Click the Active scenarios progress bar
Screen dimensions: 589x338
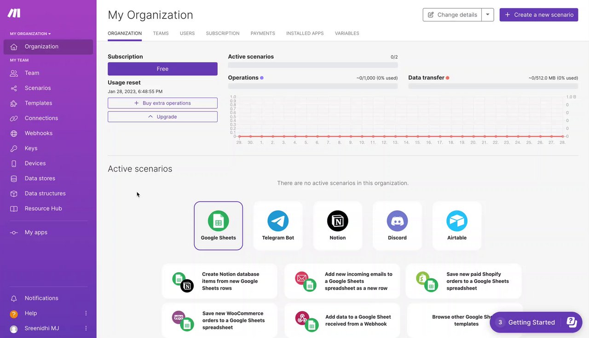[313, 65]
